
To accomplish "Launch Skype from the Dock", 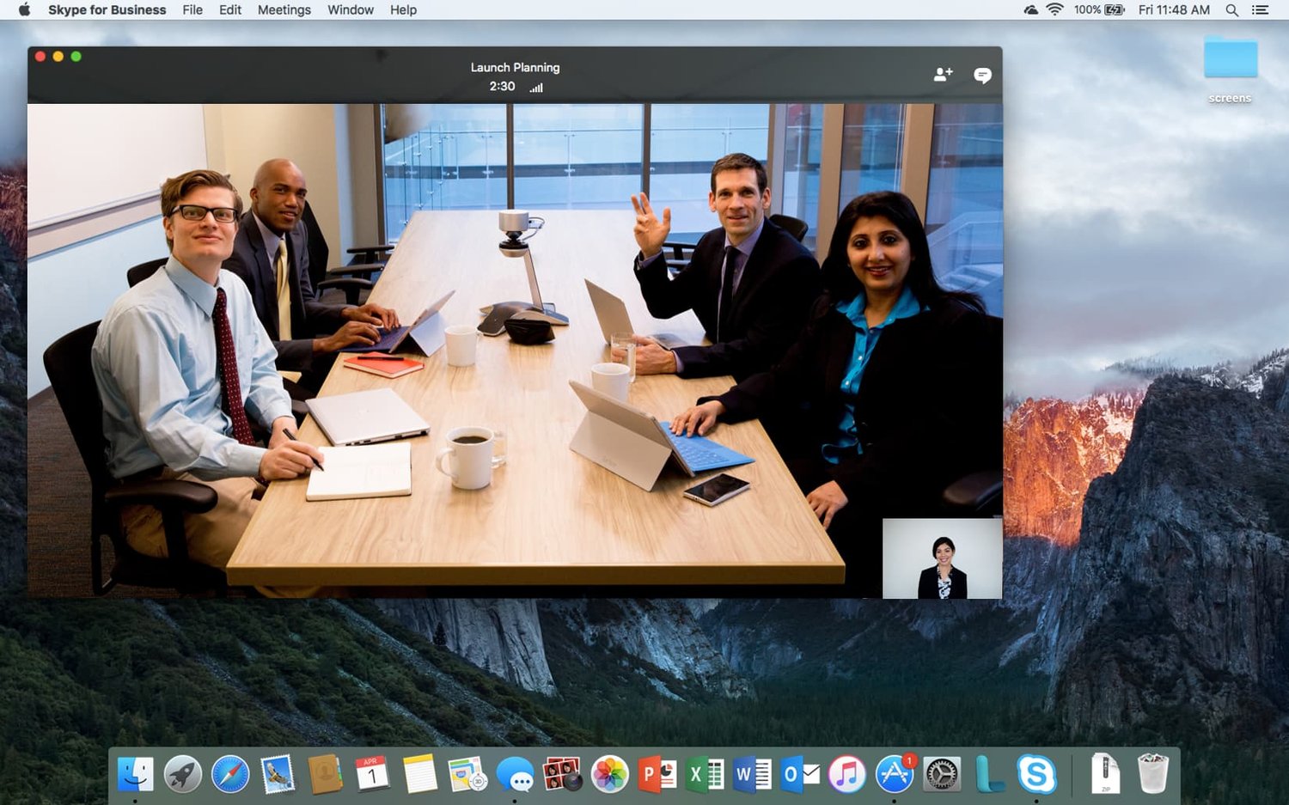I will pos(1036,774).
